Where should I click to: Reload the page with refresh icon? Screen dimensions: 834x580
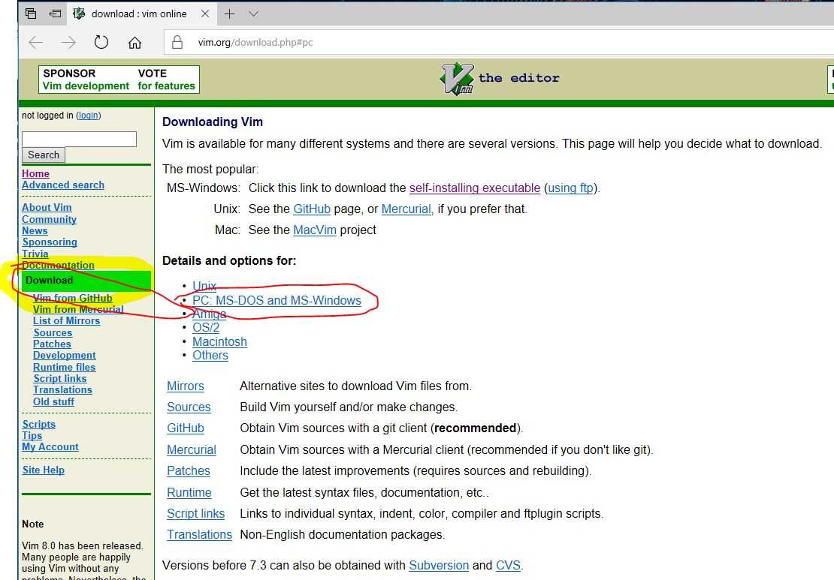point(101,42)
